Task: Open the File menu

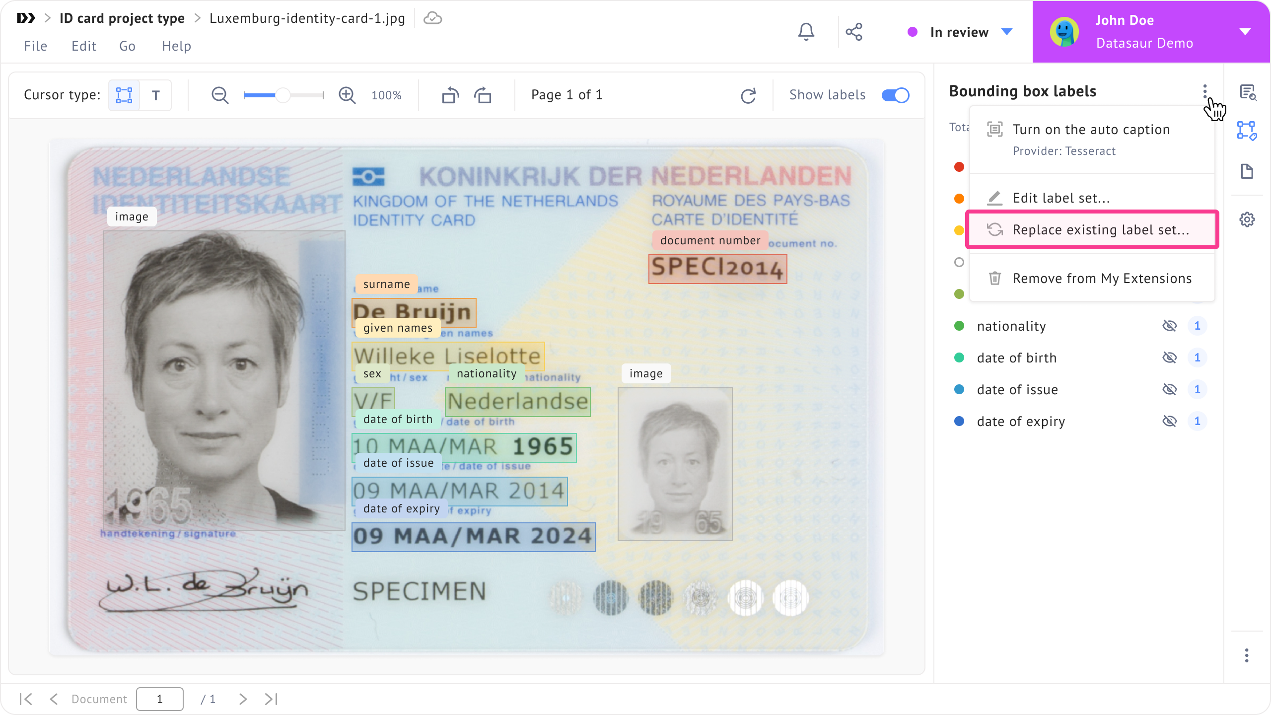Action: [x=35, y=46]
